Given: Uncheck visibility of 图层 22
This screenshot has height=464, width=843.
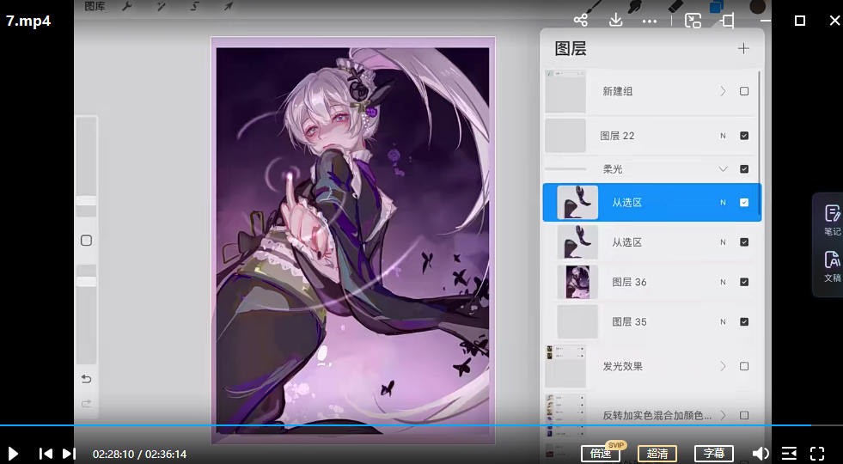Looking at the screenshot, I should click(744, 136).
